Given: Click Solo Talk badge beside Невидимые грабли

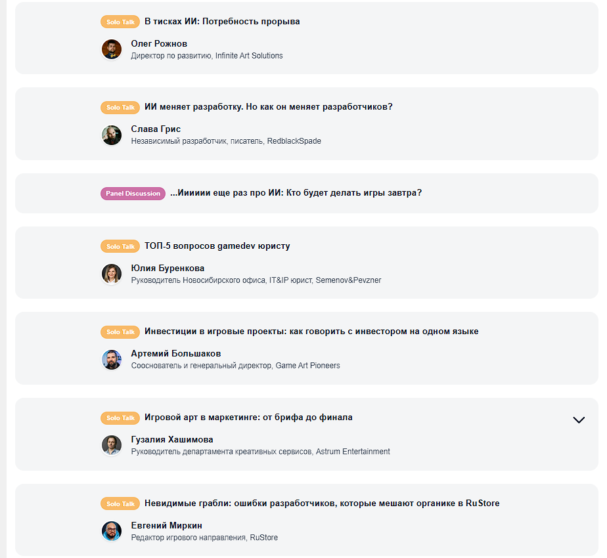Looking at the screenshot, I should point(120,504).
